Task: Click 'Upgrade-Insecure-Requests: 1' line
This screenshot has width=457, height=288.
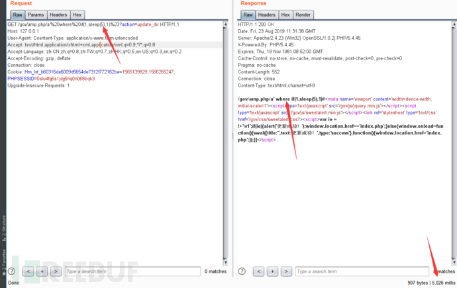Action: 38,85
